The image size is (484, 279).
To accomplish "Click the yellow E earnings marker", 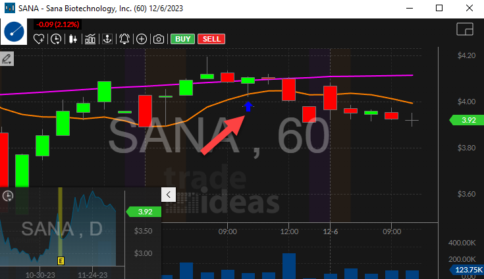I will (x=61, y=261).
